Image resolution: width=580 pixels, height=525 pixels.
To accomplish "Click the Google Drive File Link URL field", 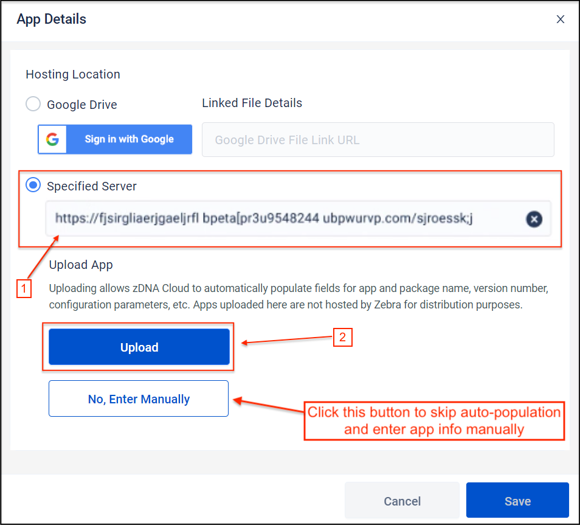I will [378, 140].
